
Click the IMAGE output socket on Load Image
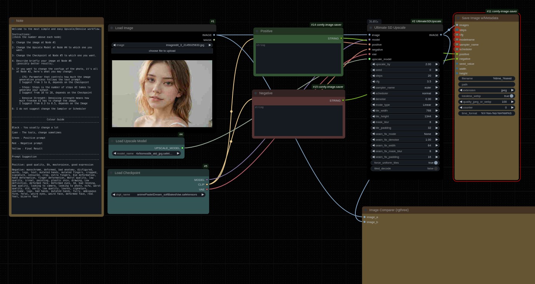[x=214, y=35]
